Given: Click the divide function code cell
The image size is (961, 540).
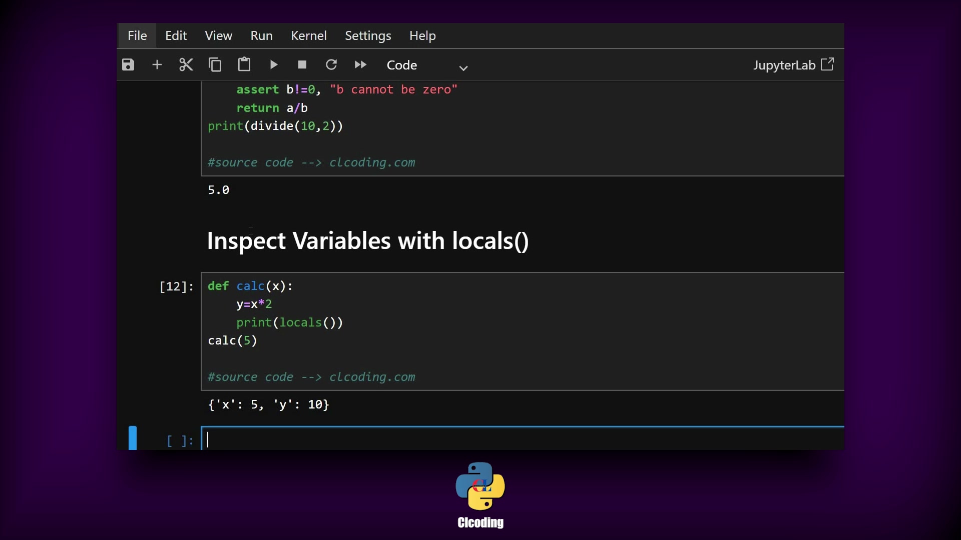Looking at the screenshot, I should (x=523, y=129).
